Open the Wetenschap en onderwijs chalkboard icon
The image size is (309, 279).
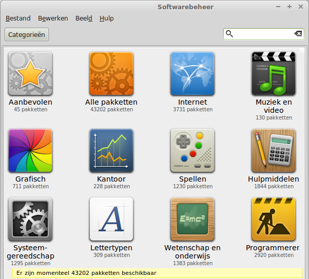coord(192,219)
